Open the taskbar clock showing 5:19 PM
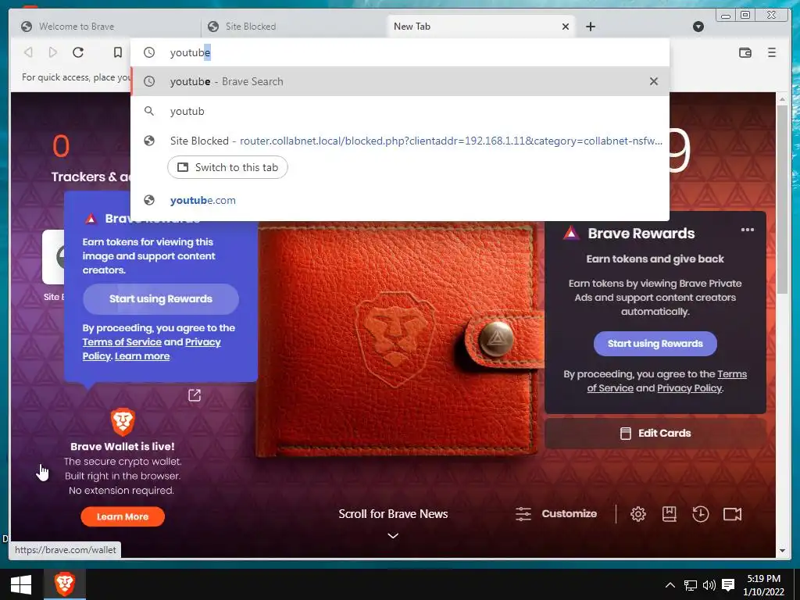 [x=764, y=585]
